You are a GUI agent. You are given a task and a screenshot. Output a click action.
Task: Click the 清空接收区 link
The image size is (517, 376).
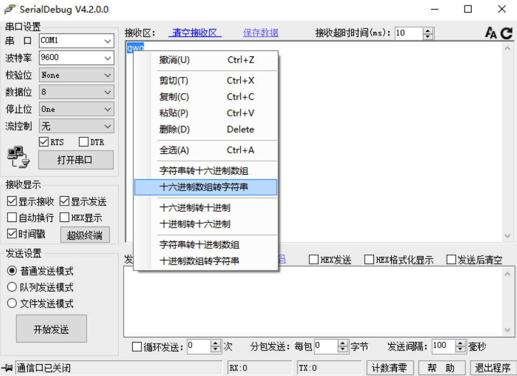tap(195, 33)
